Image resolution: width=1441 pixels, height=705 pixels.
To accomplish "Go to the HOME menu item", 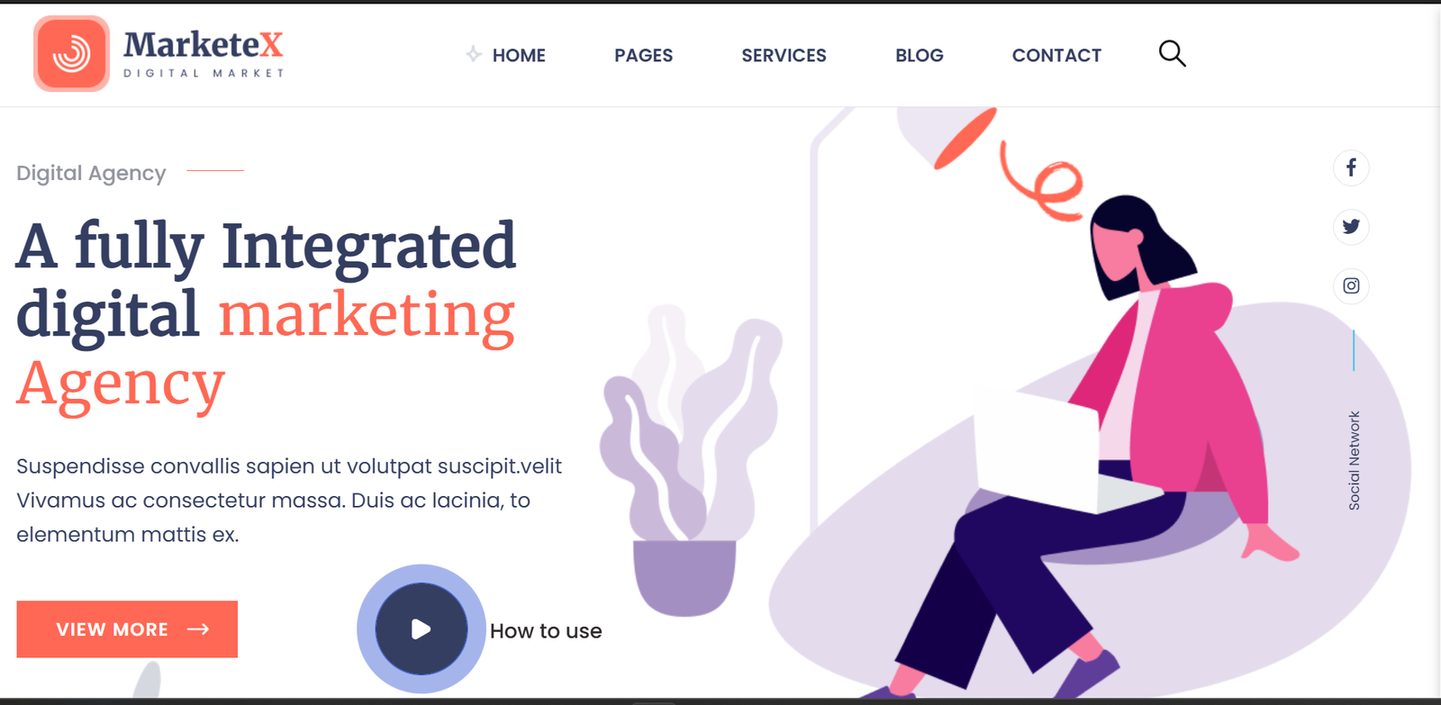I will [x=519, y=56].
